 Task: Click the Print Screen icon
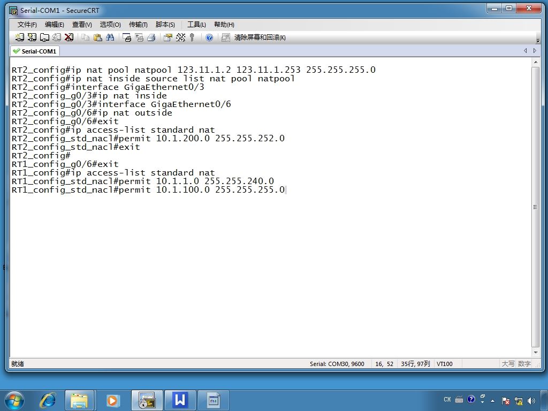(127, 37)
